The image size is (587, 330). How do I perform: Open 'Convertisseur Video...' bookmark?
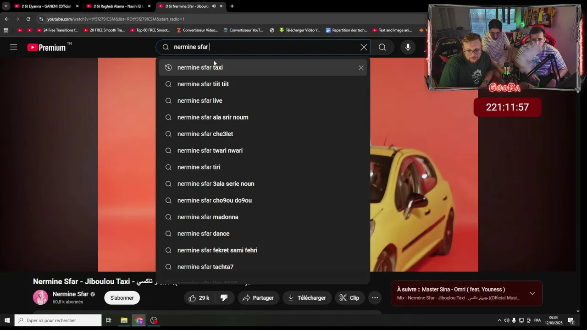tap(197, 30)
